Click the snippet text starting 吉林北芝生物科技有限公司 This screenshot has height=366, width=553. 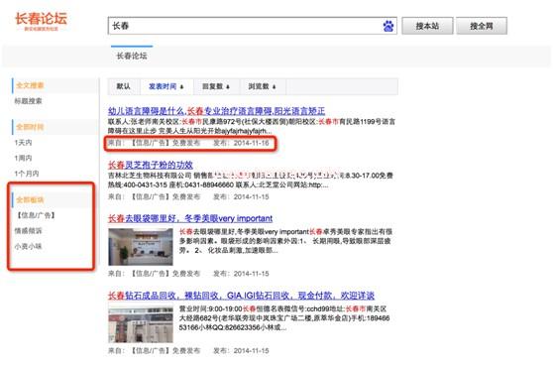[x=251, y=180]
